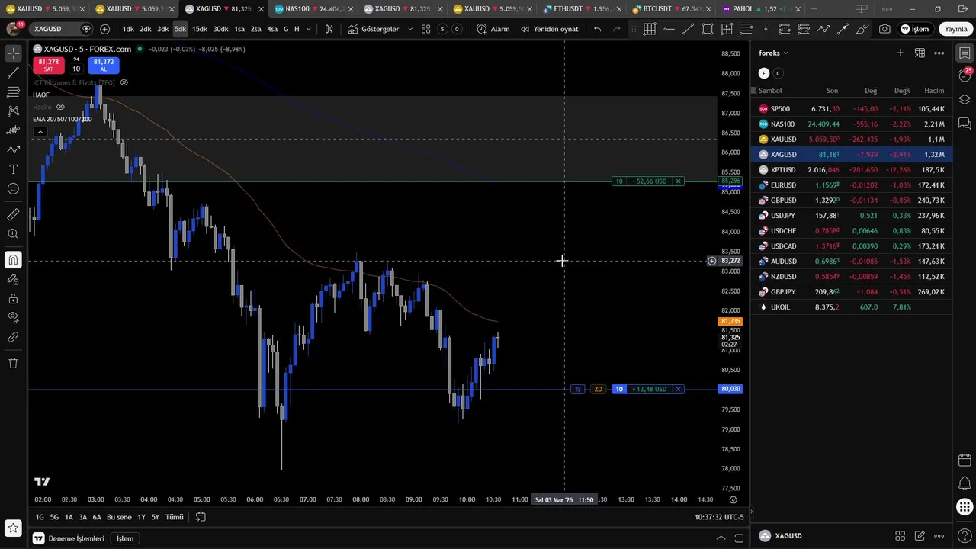Collapse the right watchlist sidebar arrow
This screenshot has width=976, height=549.
[751, 512]
